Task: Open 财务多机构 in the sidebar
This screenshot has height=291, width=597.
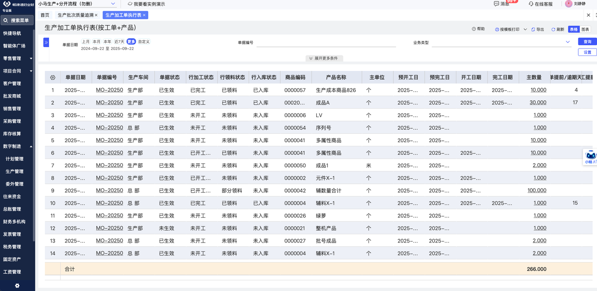Action: pyautogui.click(x=14, y=222)
